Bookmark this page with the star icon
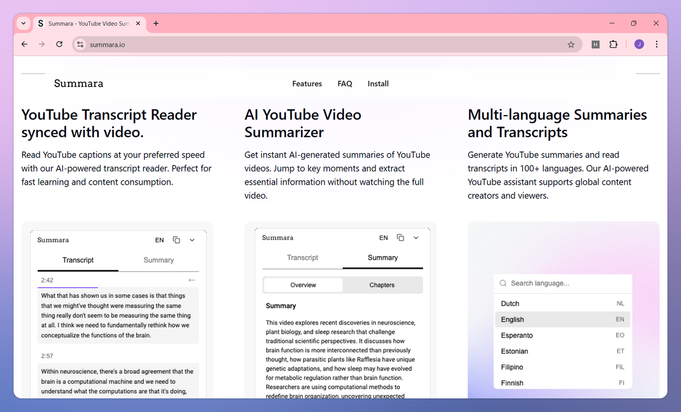 571,44
